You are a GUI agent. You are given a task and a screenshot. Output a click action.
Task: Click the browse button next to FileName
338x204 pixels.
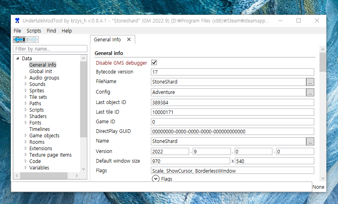tap(310, 82)
